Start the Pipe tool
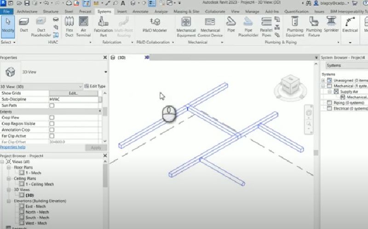The width and height of the screenshot is (368, 229). pos(231,25)
